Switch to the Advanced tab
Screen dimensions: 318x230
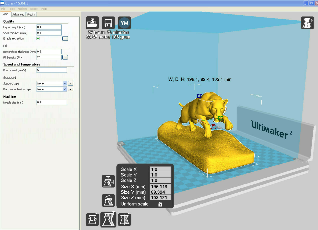19,14
